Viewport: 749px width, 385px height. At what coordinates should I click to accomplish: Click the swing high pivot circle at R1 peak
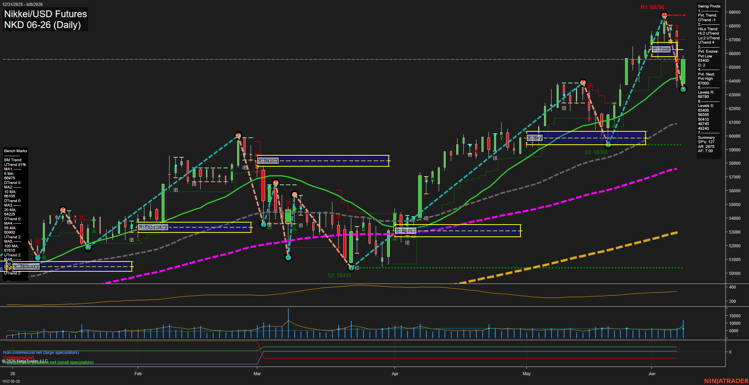point(664,15)
